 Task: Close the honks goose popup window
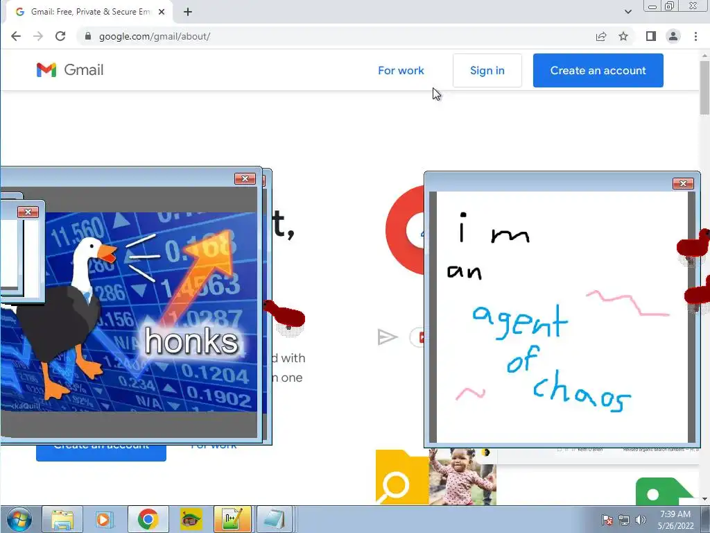[245, 178]
